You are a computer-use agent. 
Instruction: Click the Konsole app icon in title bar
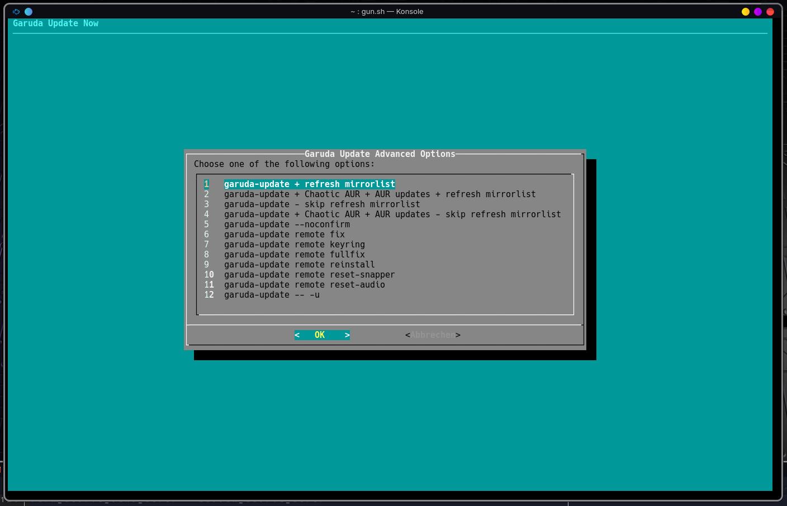(x=16, y=11)
